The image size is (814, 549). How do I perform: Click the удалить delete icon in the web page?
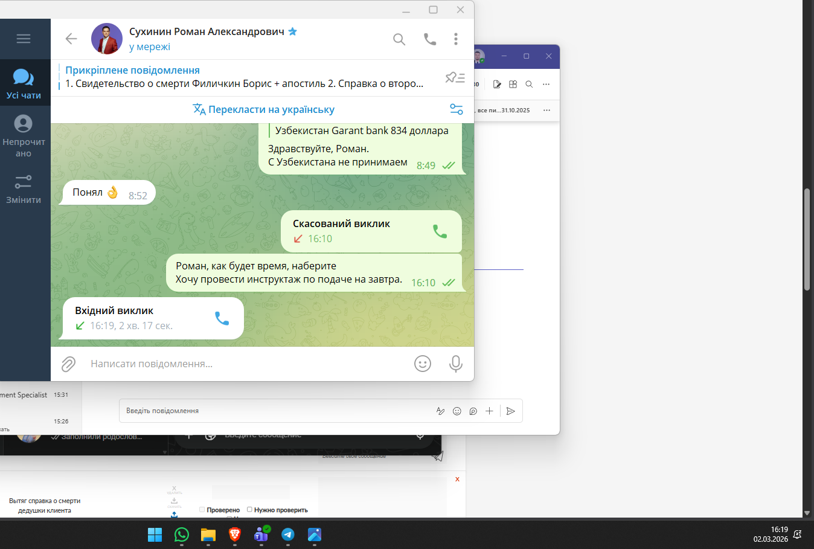pyautogui.click(x=174, y=489)
